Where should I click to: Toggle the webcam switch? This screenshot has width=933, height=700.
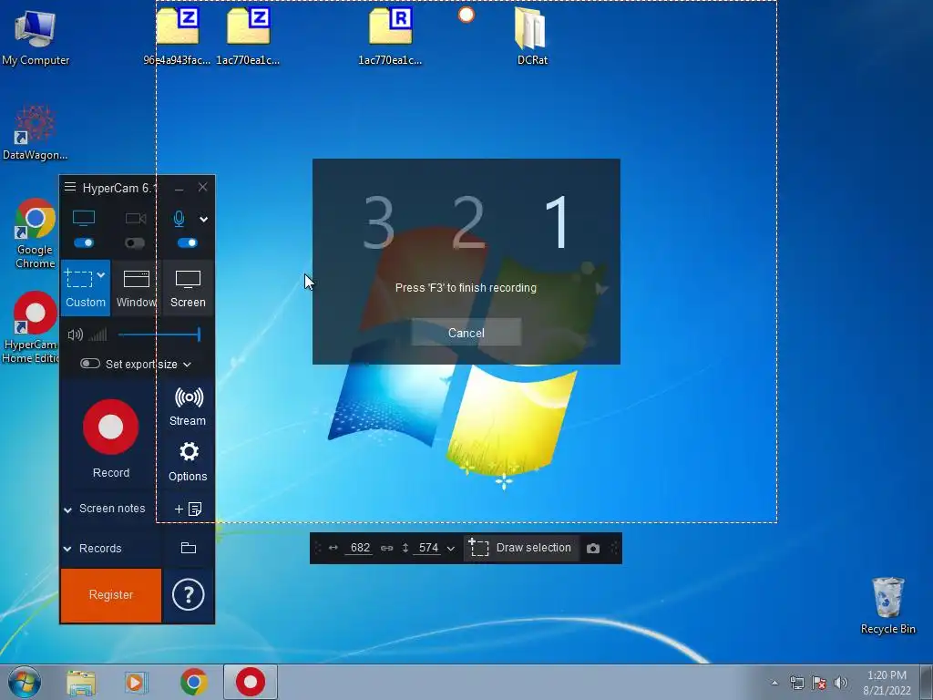pyautogui.click(x=136, y=242)
